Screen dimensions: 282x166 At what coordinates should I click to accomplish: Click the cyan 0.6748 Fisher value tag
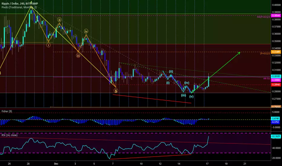(x=275, y=118)
